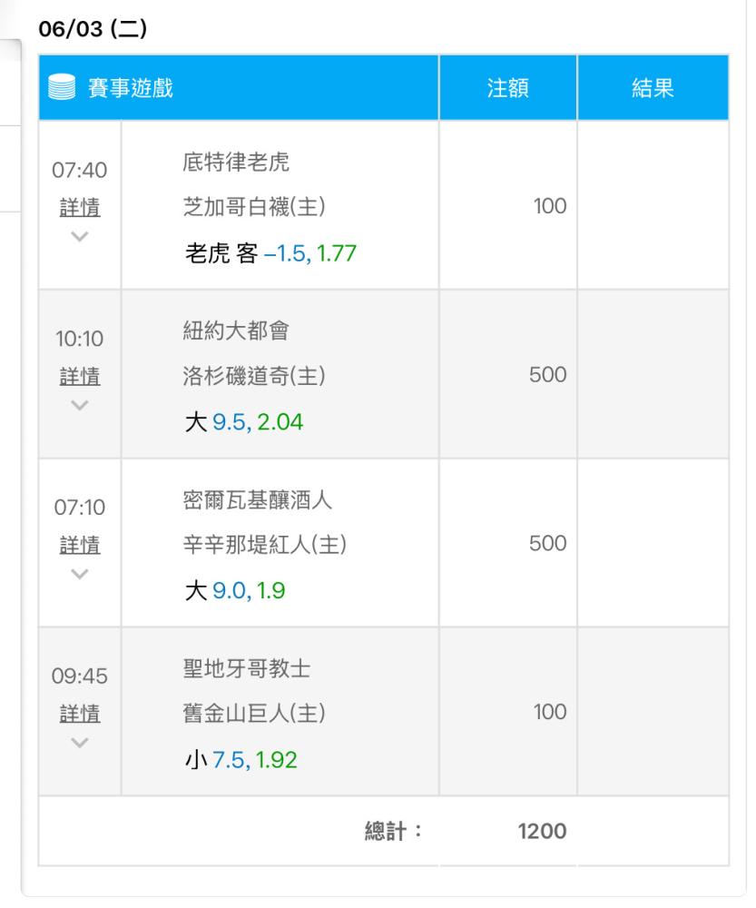Click the 注額 column header
The width and height of the screenshot is (756, 908).
507,88
